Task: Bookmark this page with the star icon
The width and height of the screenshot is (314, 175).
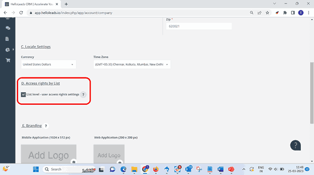Action: [x=267, y=13]
